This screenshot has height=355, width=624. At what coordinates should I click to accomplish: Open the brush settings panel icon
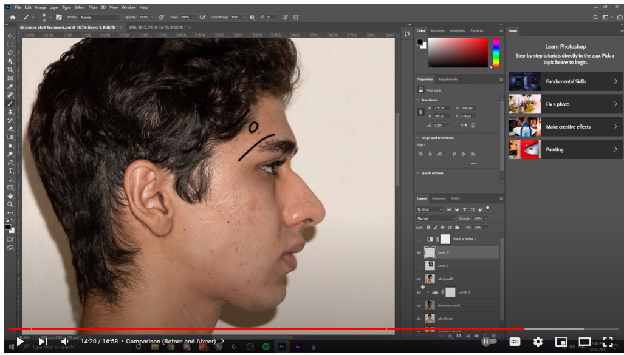point(59,17)
